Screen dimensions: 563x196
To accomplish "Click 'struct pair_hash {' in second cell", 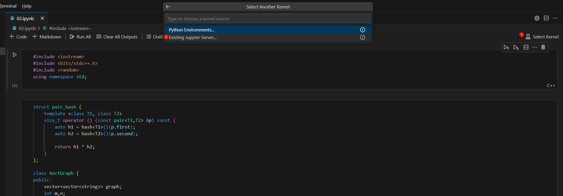I will (57, 107).
